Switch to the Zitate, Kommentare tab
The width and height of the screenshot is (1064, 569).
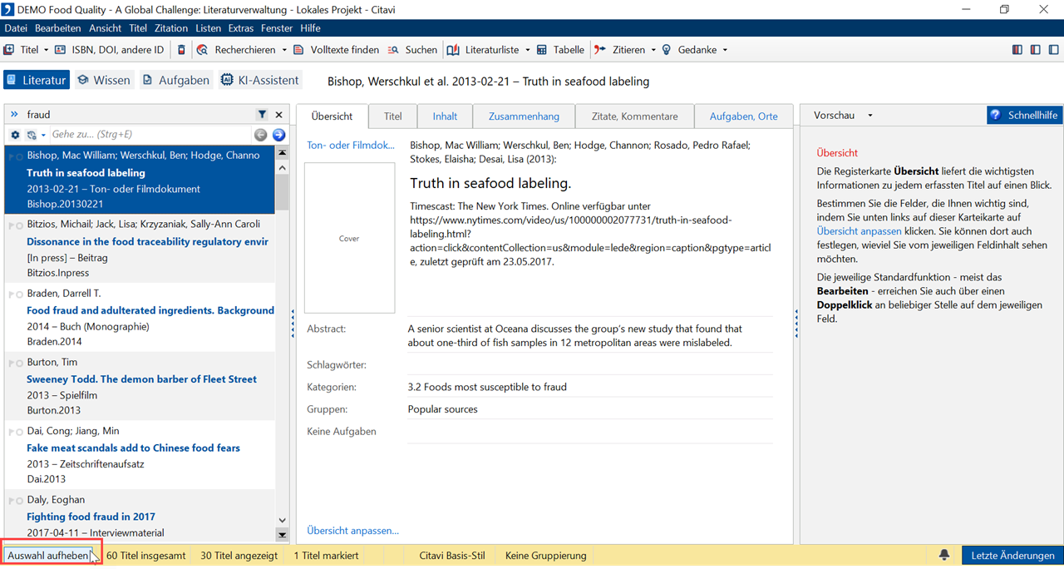(635, 116)
